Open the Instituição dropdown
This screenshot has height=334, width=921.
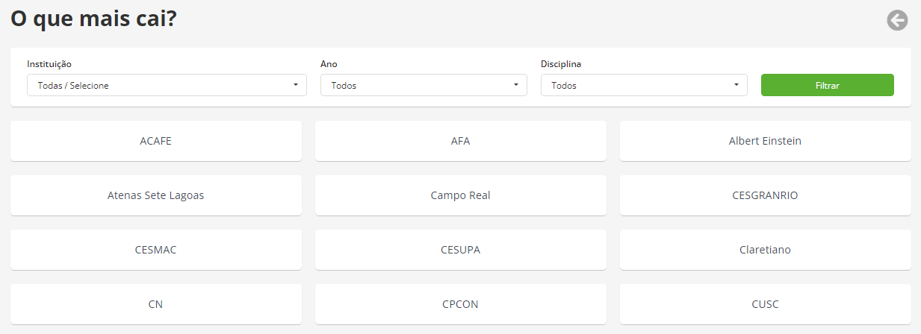[x=167, y=85]
